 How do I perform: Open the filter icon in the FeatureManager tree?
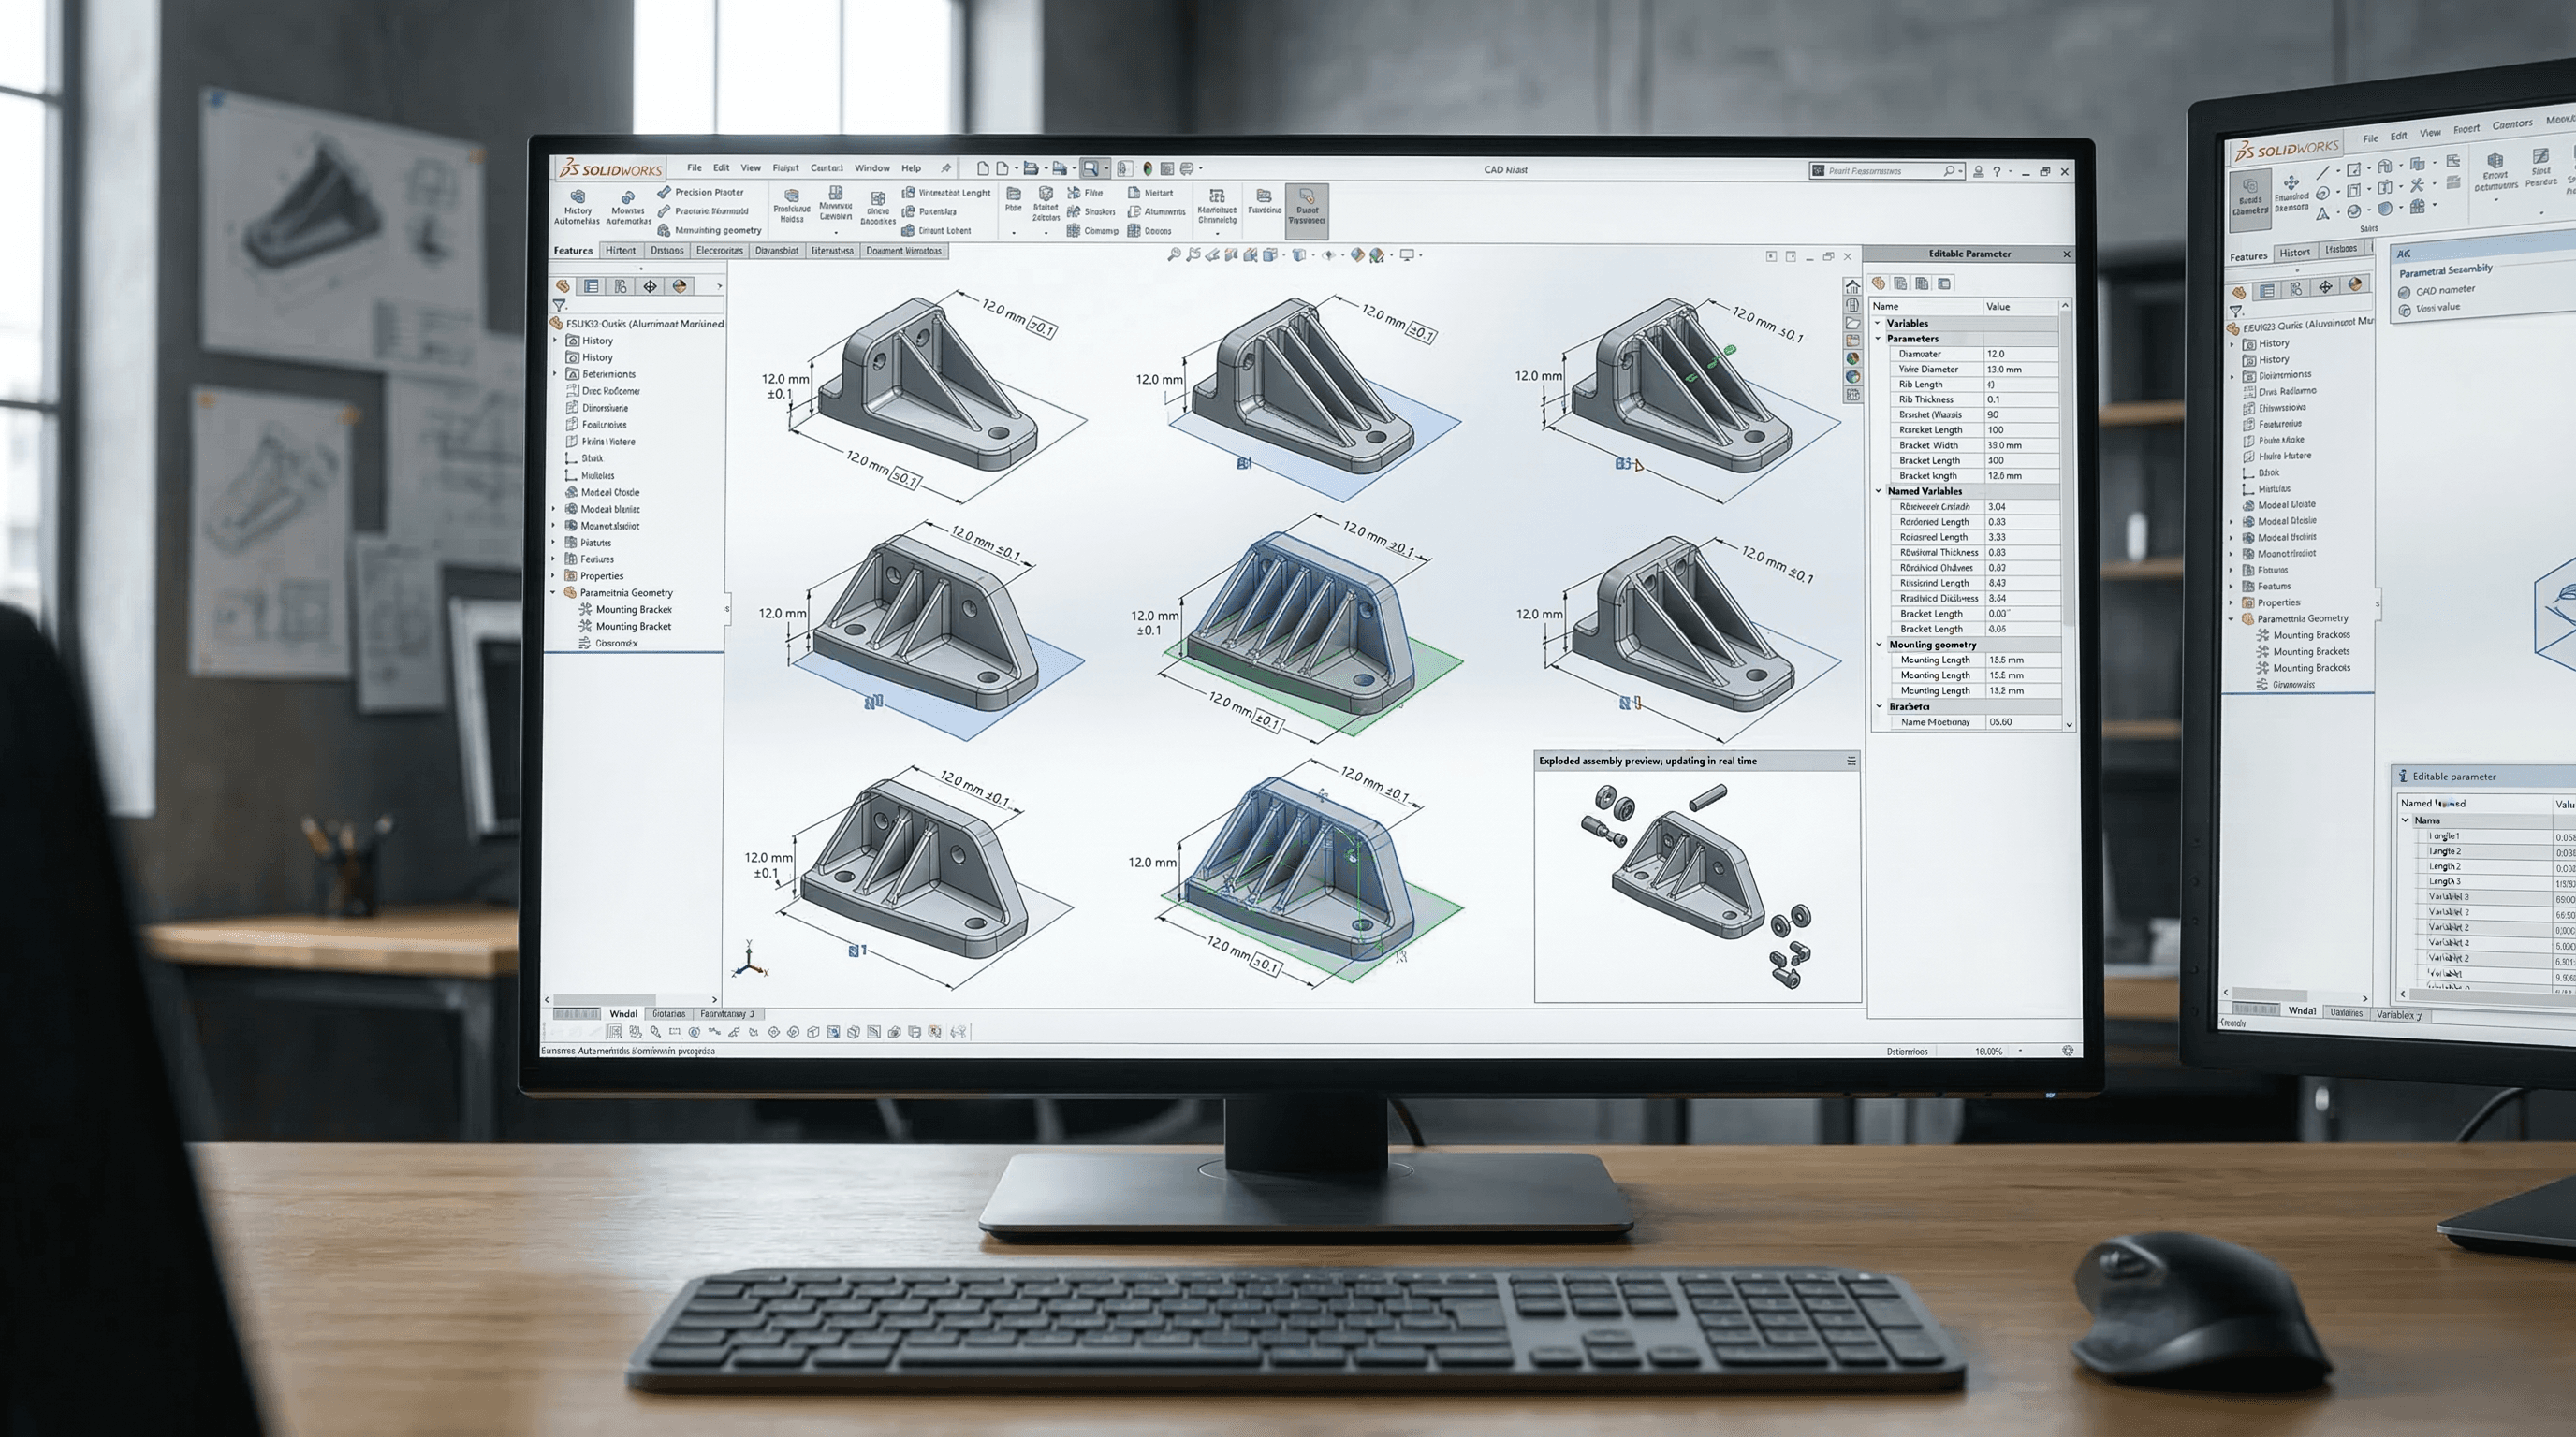point(560,305)
